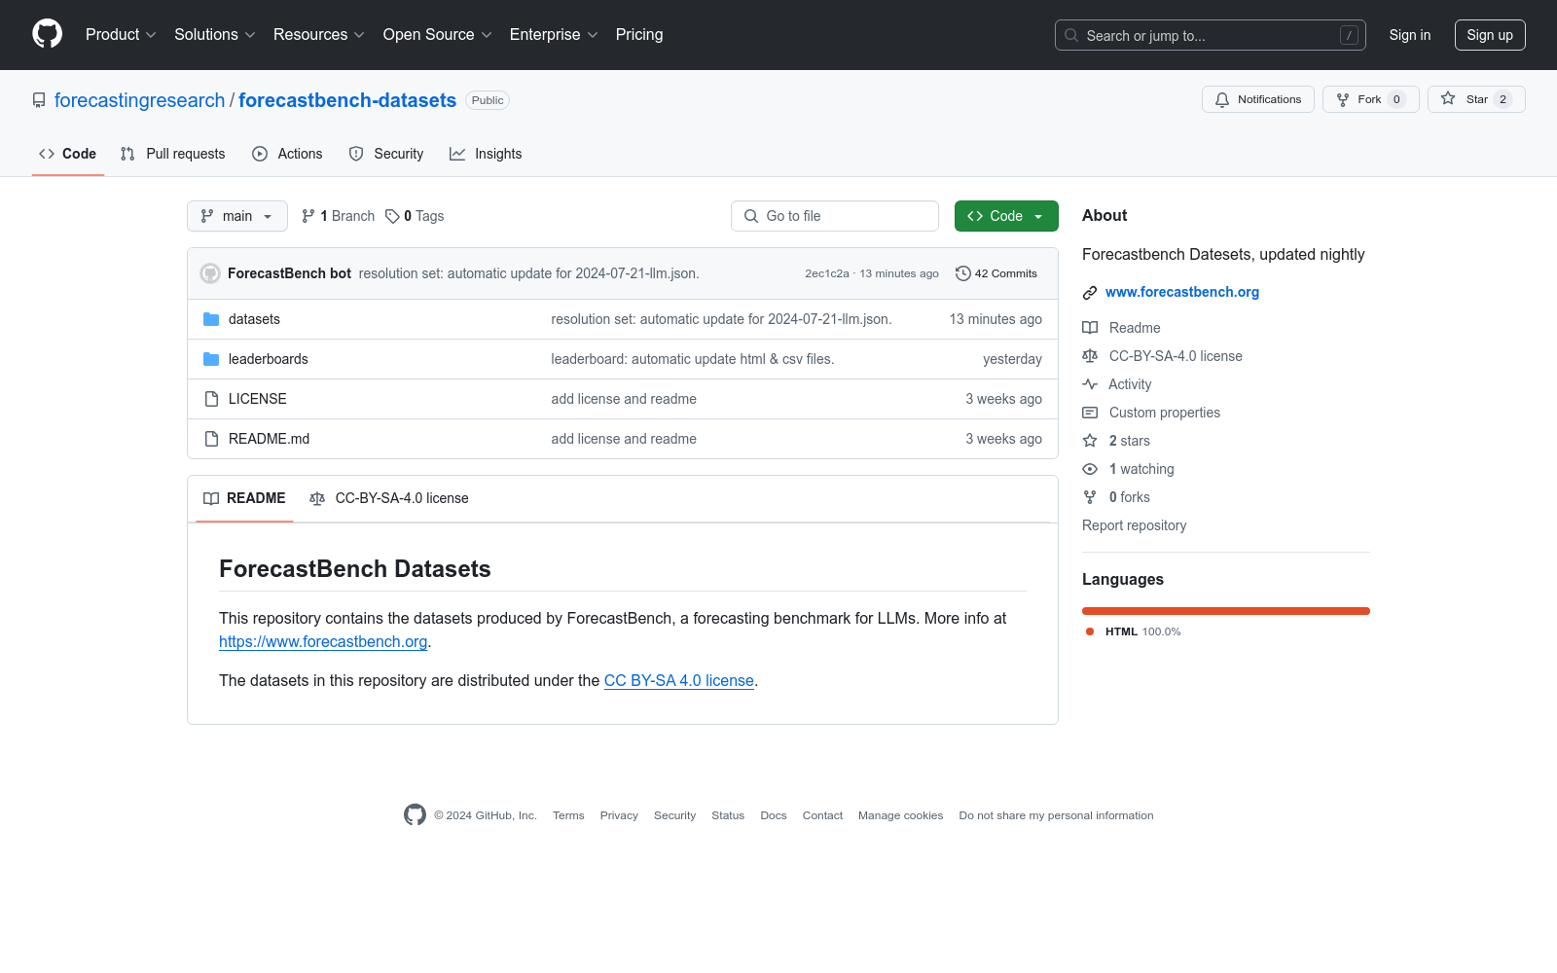1557x973 pixels.
Task: Click the tag icon beside 0 Tags
Action: [392, 216]
